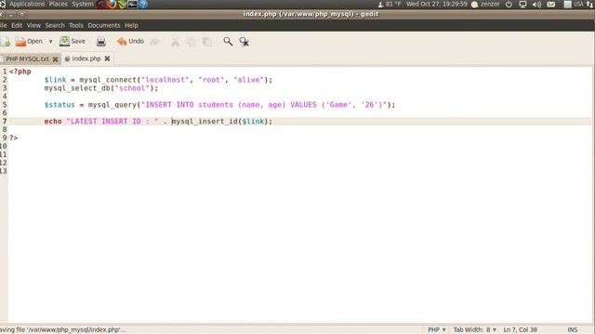This screenshot has height=334, width=595.
Task: Open the Applications panel menu
Action: click(x=27, y=4)
